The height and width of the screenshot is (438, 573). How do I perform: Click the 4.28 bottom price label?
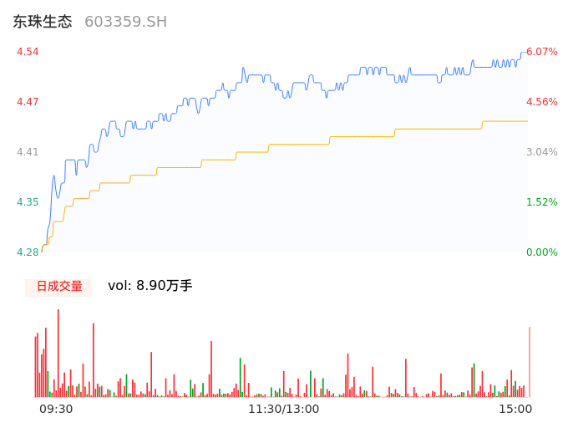click(28, 252)
